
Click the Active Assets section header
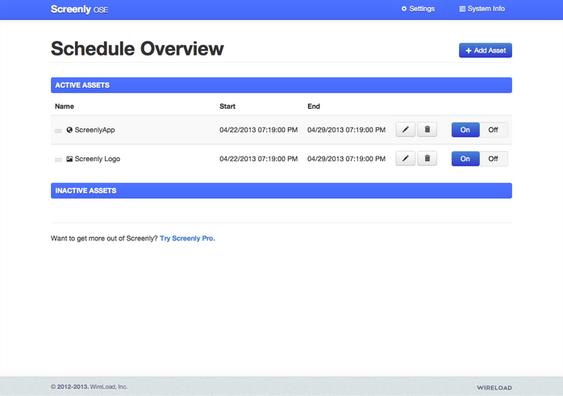tap(281, 85)
